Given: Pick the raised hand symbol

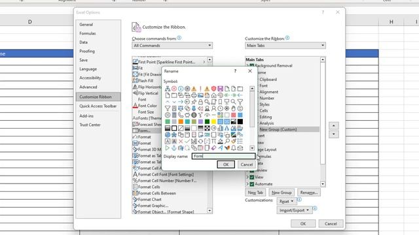Looking at the screenshot, I should [x=233, y=108].
